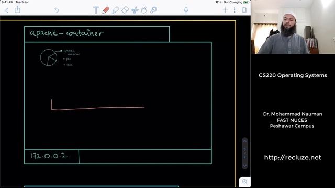Select the Highlighter tool
The height and width of the screenshot is (188, 335).
pos(116,10)
